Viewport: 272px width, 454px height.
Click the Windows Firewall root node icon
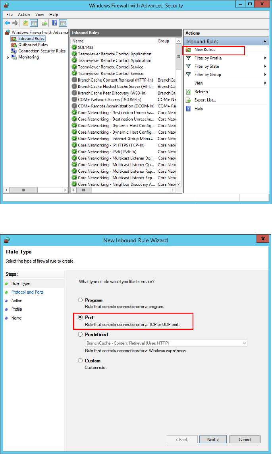(8, 33)
